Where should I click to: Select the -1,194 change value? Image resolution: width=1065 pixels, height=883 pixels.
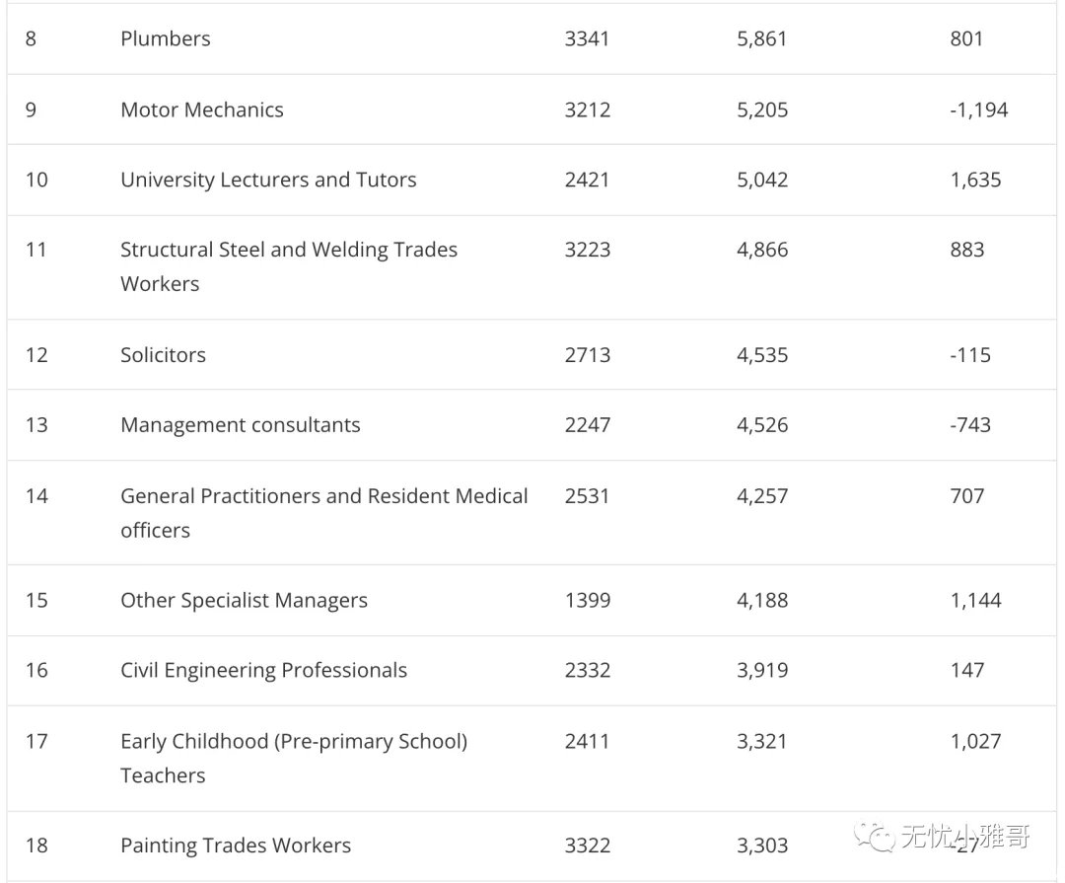979,110
